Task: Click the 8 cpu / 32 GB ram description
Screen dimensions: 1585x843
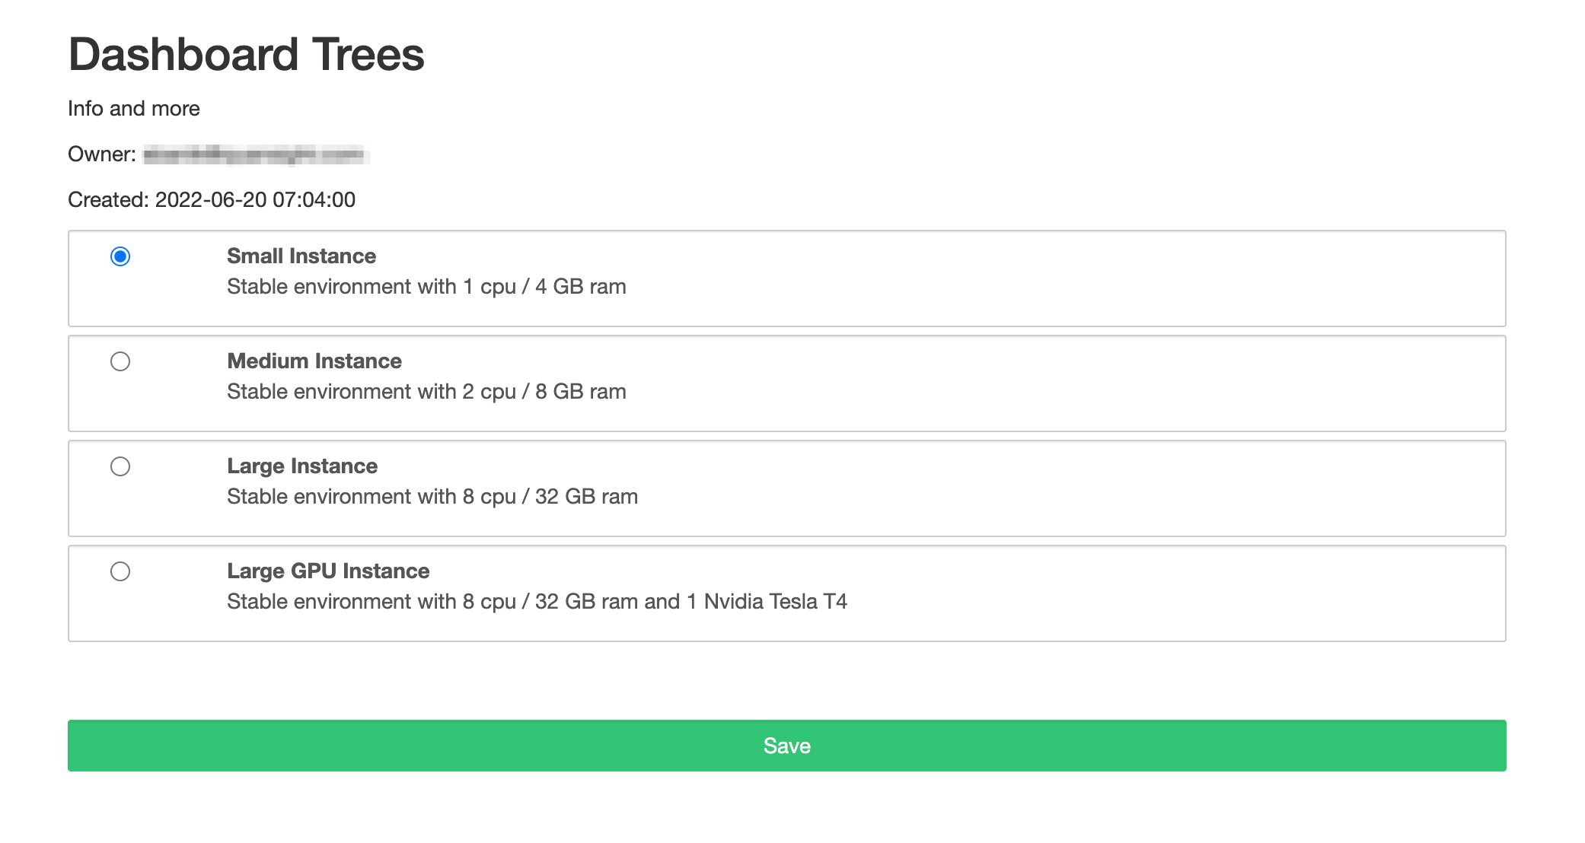Action: point(432,497)
